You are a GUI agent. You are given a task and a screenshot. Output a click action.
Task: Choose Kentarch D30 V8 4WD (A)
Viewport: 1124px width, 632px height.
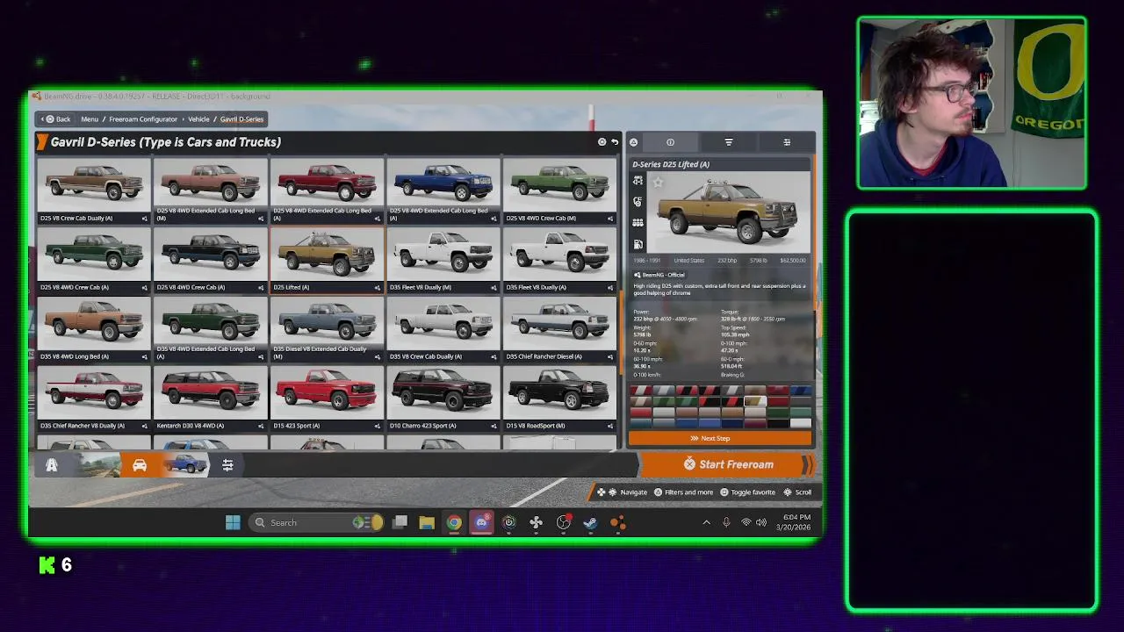(210, 399)
